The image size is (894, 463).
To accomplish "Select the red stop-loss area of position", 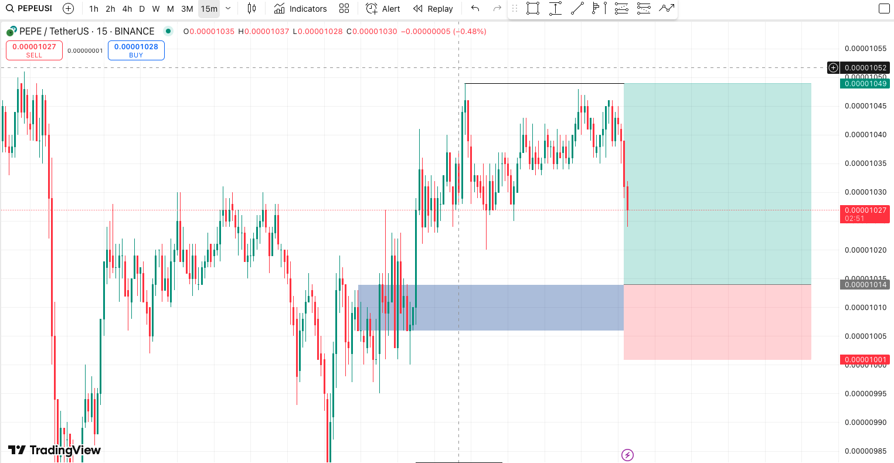I will (718, 322).
